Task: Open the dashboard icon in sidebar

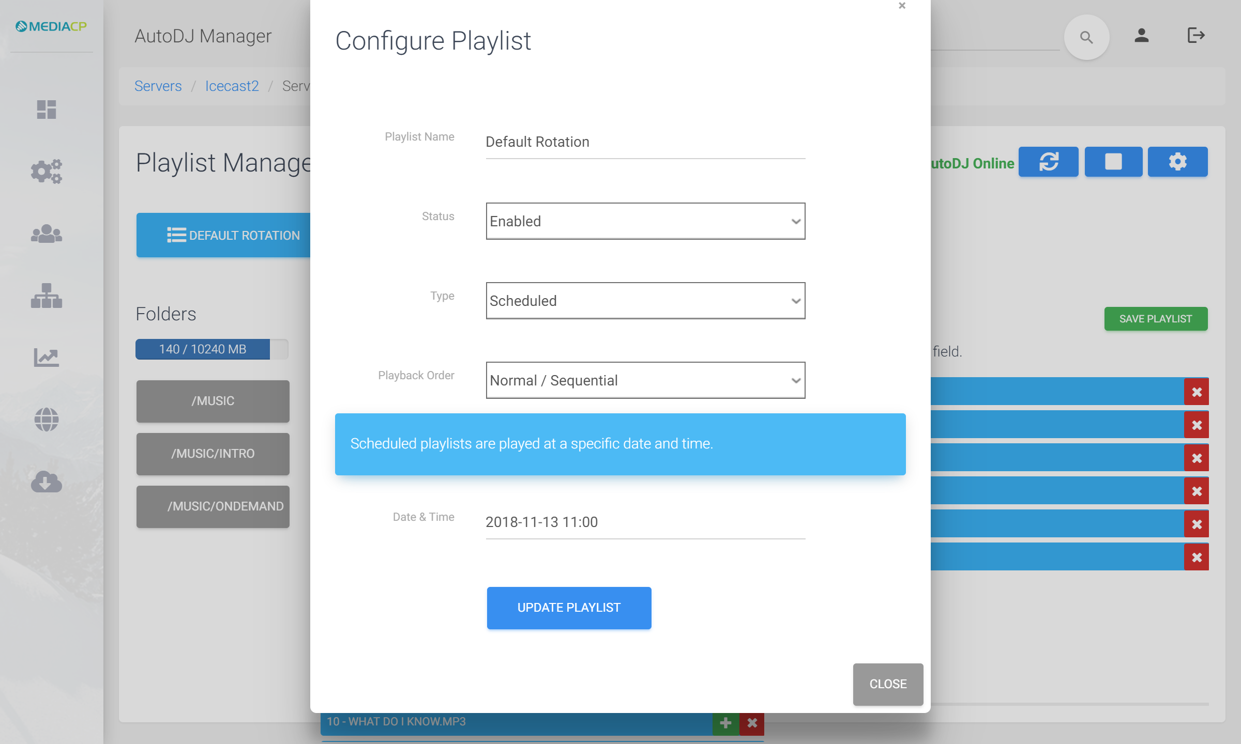Action: click(x=47, y=110)
